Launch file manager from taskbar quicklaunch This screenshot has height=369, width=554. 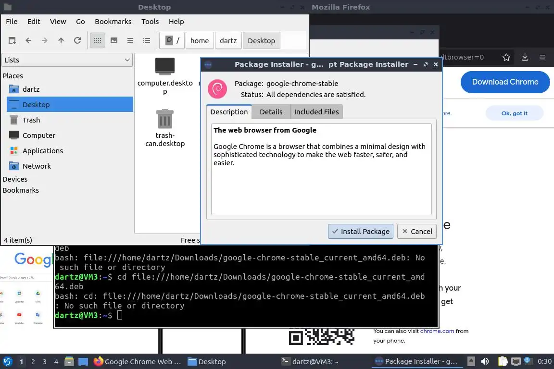click(69, 362)
